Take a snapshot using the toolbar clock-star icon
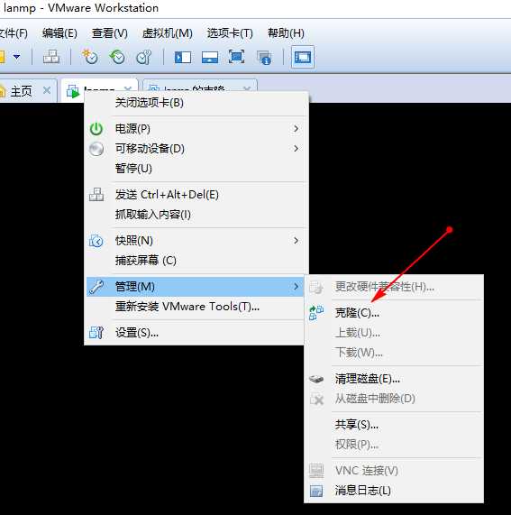This screenshot has height=515, width=511. (x=89, y=57)
